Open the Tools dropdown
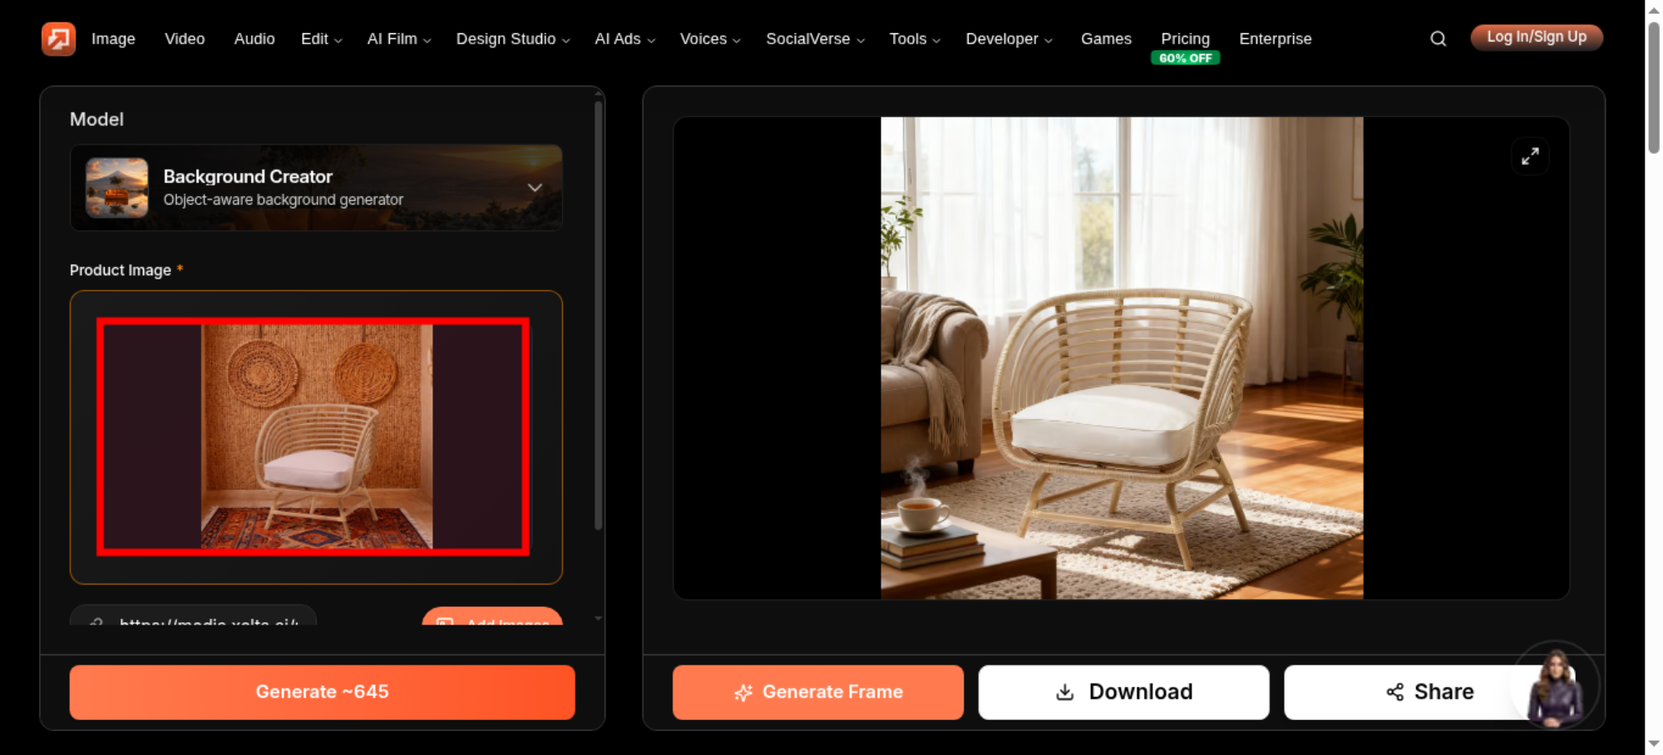This screenshot has height=755, width=1663. 915,39
